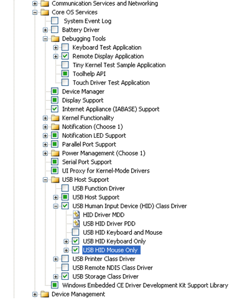Toggle the Device Manager checkbox

pyautogui.click(x=55, y=92)
